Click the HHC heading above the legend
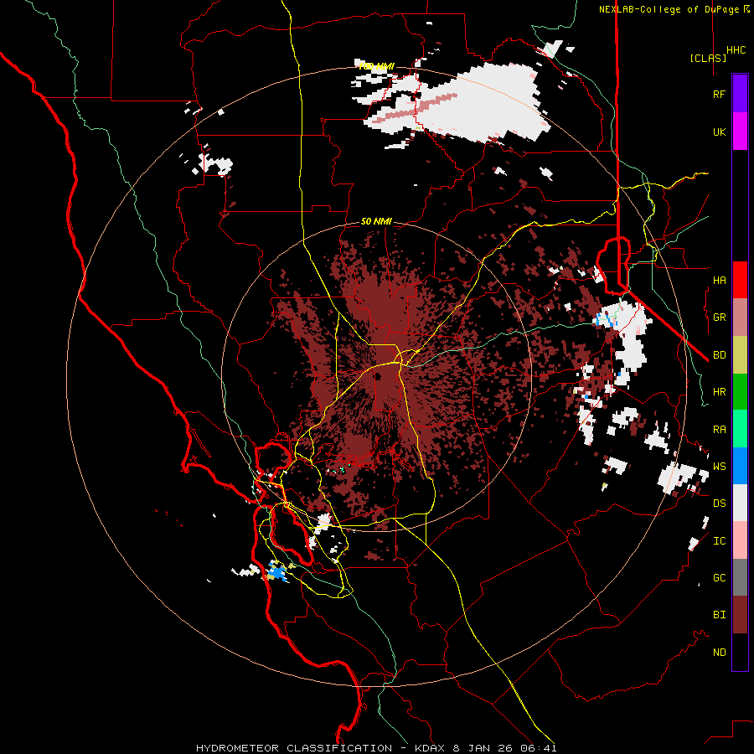754x754 pixels. pos(736,50)
